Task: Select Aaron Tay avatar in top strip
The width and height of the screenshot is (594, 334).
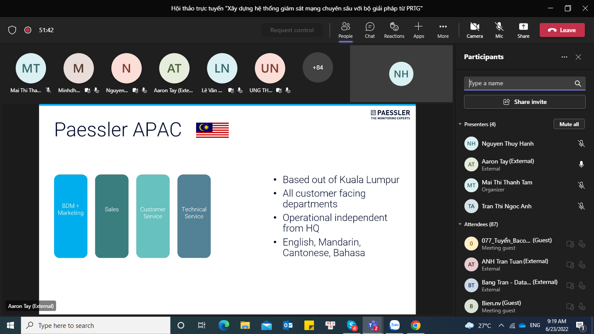Action: click(x=174, y=68)
